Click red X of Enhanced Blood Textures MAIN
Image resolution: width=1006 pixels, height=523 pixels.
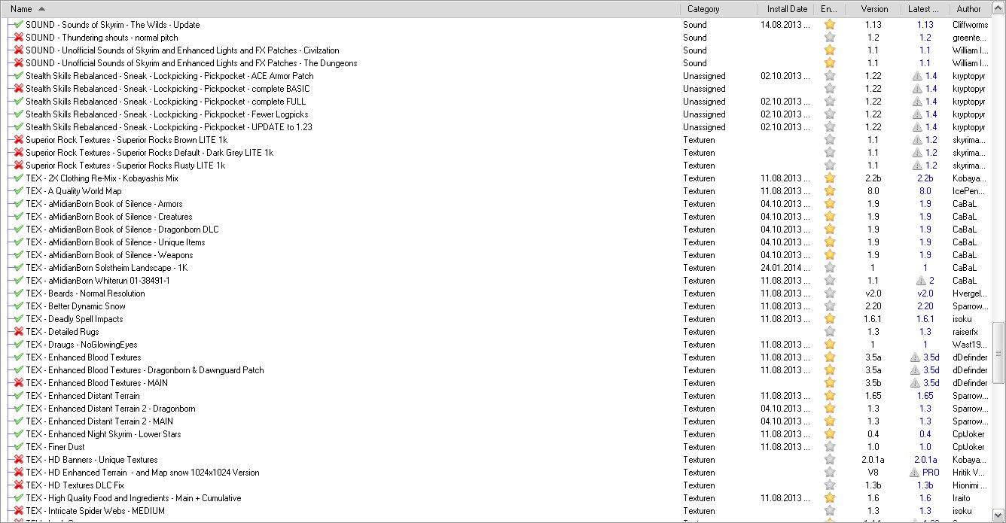click(x=19, y=383)
